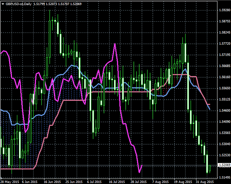Image resolution: width=231 pixels, height=184 pixels.
Task: Click the 28 May 2015 date label
Action: (x=8, y=182)
